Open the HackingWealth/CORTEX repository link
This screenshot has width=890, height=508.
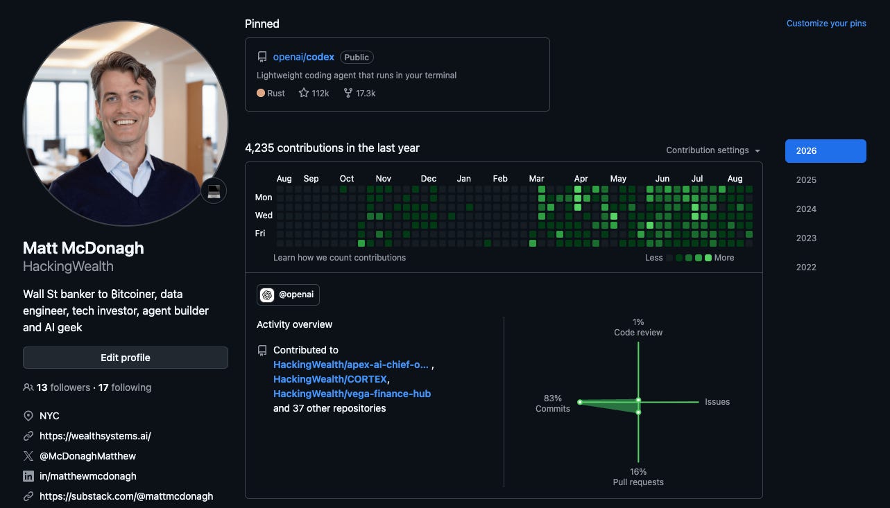coord(330,379)
